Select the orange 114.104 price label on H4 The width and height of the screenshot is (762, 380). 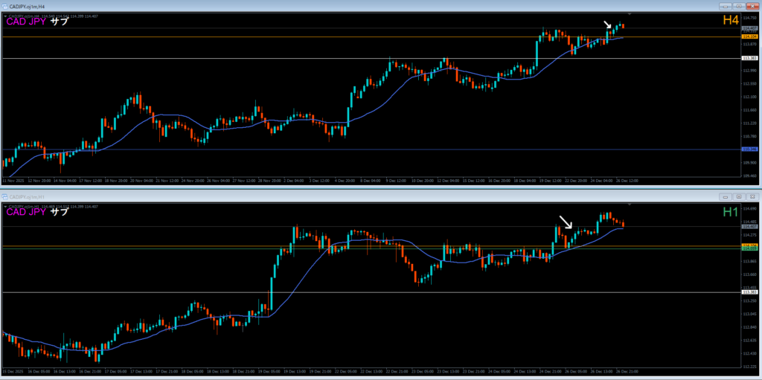[x=749, y=36]
